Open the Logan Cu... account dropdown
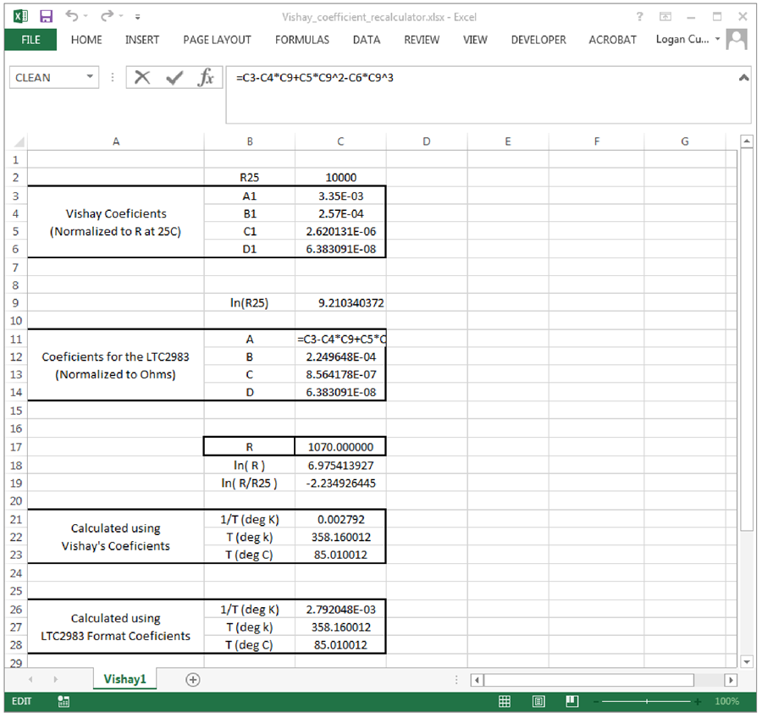 coord(717,39)
